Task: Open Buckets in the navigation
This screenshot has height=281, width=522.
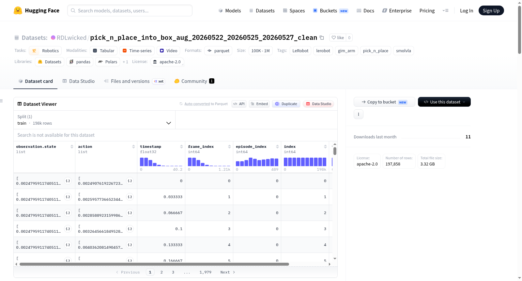Action: [330, 10]
